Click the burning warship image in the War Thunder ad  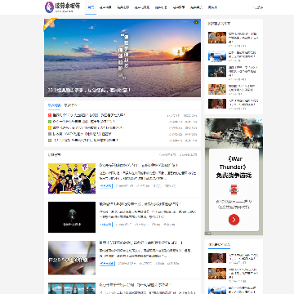(x=234, y=132)
